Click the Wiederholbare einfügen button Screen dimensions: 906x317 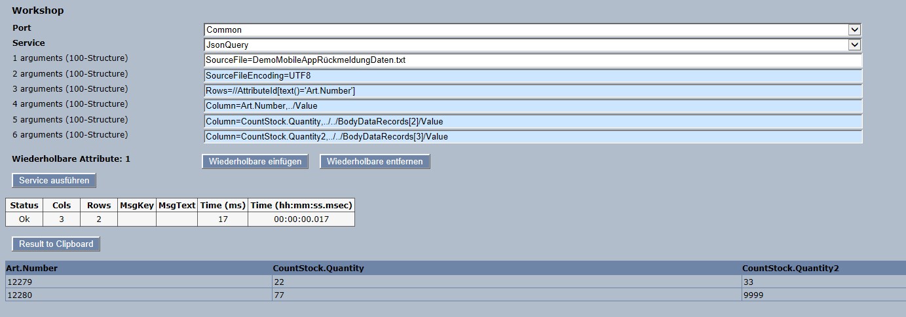[x=255, y=161]
